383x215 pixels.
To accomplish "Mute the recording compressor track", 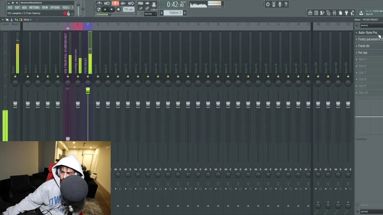I will click(78, 77).
